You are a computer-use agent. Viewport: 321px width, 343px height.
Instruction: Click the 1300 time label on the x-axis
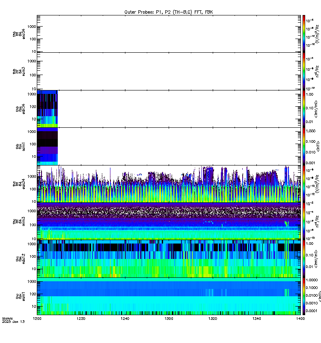(169, 319)
